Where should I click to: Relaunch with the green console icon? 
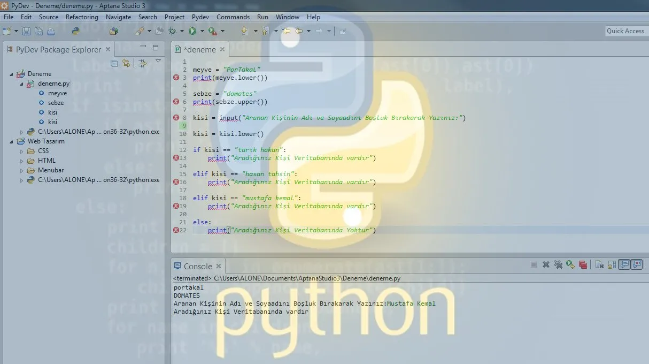coord(570,264)
